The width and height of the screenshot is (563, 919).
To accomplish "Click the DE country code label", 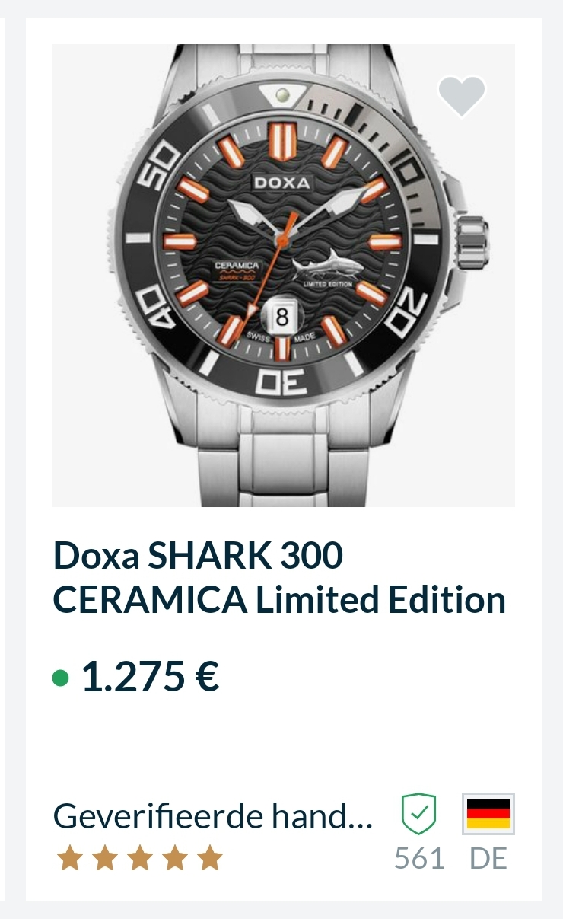I will coord(488,858).
